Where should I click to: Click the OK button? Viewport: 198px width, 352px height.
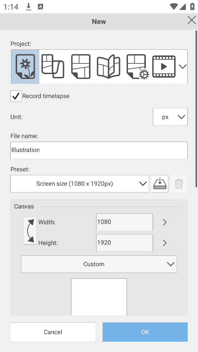click(x=145, y=332)
